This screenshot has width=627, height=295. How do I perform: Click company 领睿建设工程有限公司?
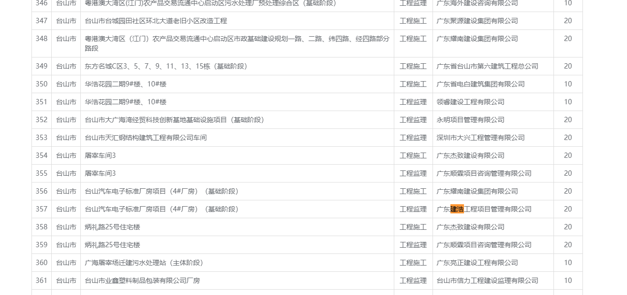470,102
